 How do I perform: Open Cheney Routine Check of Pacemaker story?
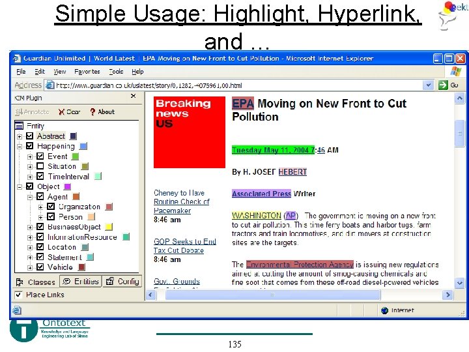(x=182, y=201)
